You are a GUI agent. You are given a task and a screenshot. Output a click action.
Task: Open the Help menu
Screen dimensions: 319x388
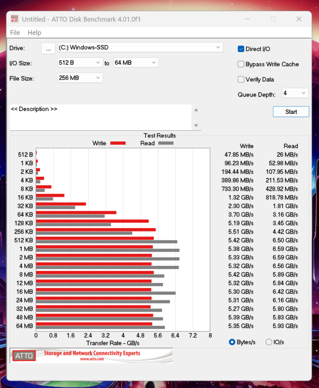34,32
